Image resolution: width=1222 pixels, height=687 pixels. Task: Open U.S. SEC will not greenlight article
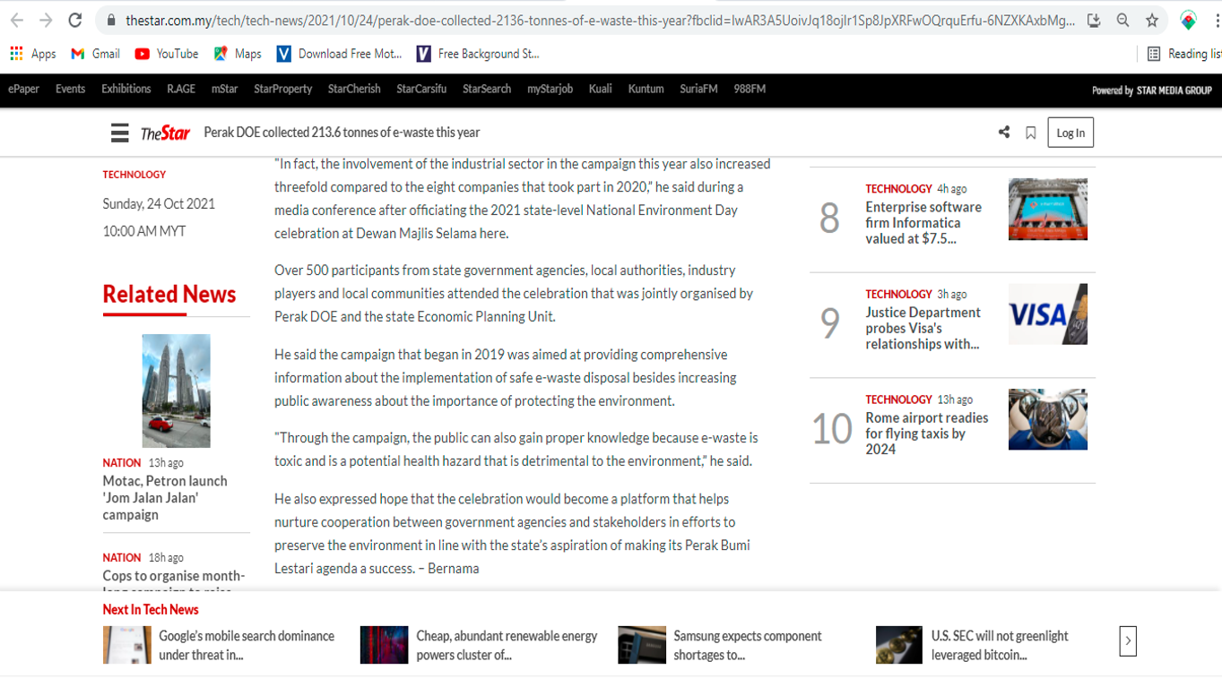[1000, 645]
